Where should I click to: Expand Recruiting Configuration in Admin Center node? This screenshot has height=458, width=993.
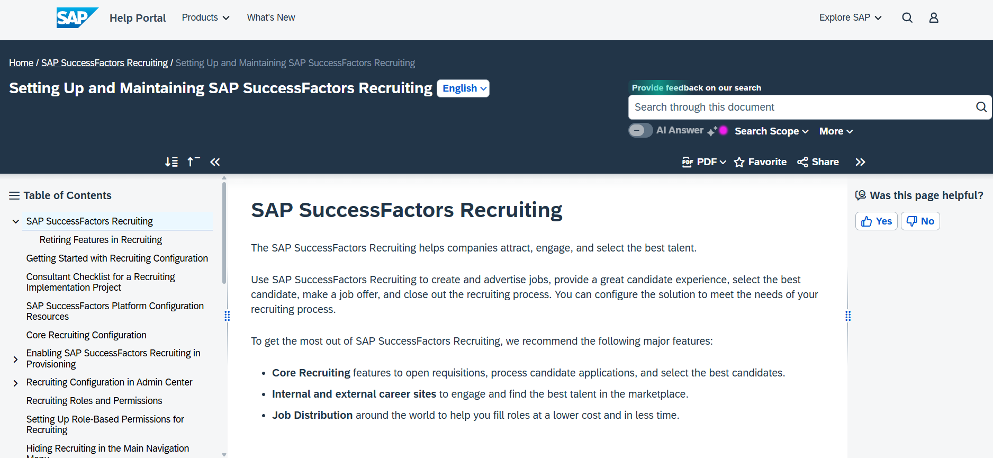pyautogui.click(x=15, y=383)
